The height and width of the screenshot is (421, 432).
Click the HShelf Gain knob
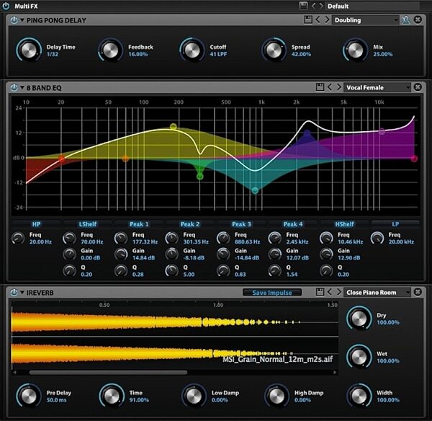click(x=326, y=254)
